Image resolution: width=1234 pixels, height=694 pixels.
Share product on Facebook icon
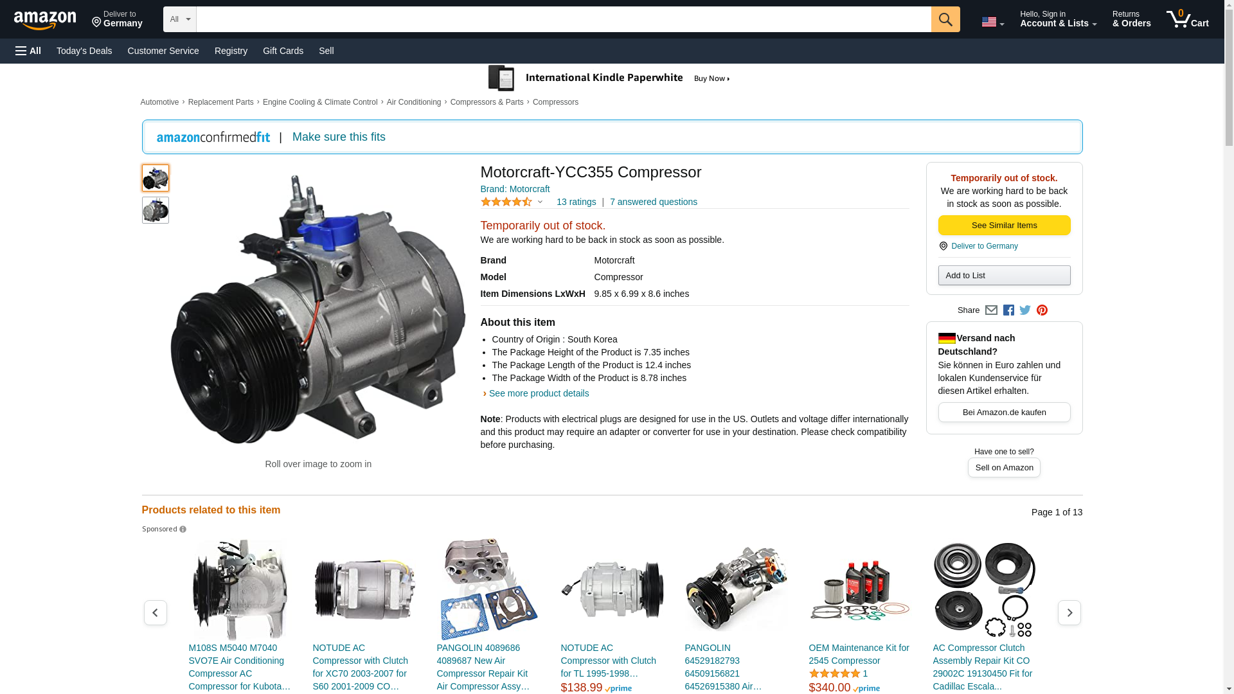[x=1008, y=310]
